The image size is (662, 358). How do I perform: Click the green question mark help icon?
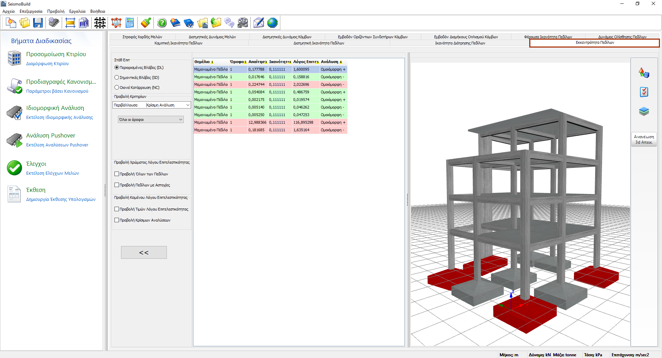click(162, 23)
